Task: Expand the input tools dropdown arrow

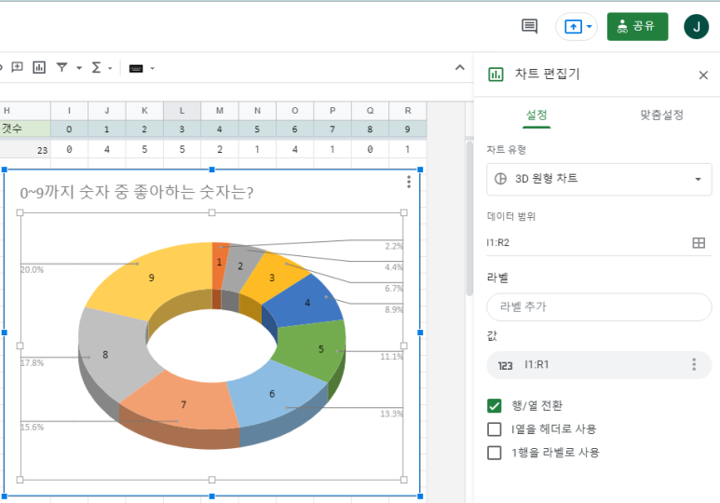Action: [x=152, y=69]
